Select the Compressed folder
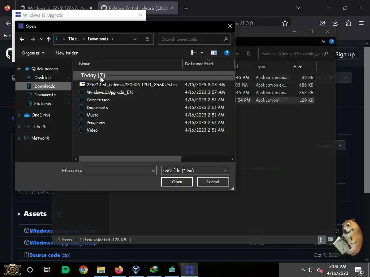This screenshot has width=370, height=277. (x=98, y=100)
